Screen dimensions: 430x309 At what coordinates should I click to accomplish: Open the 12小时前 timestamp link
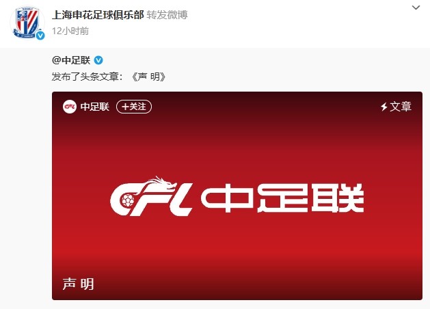tap(70, 31)
